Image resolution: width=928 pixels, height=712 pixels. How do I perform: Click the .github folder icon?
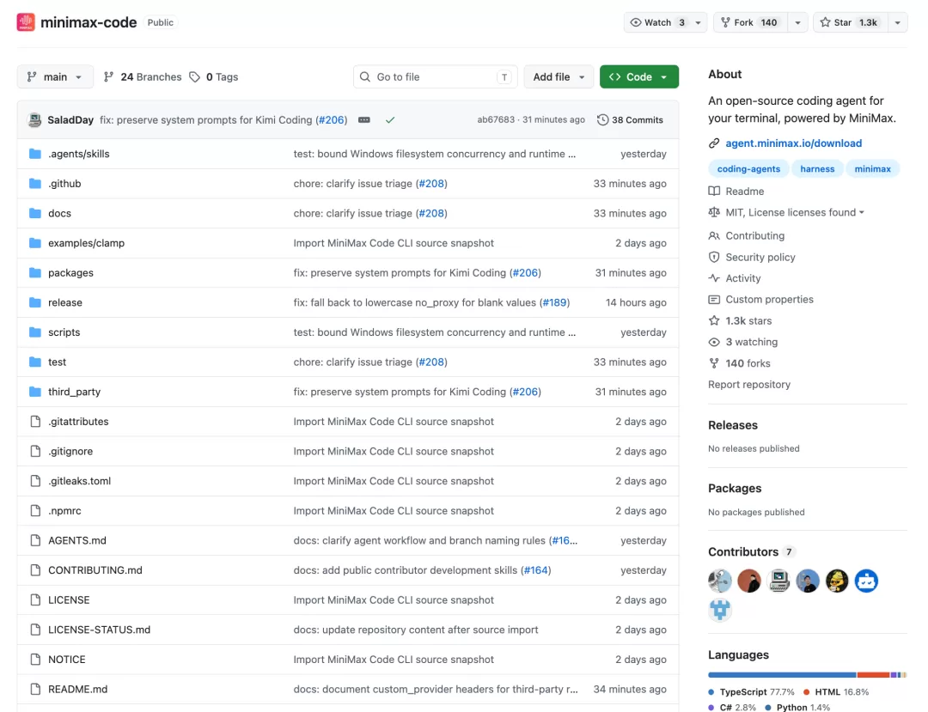[x=35, y=183]
